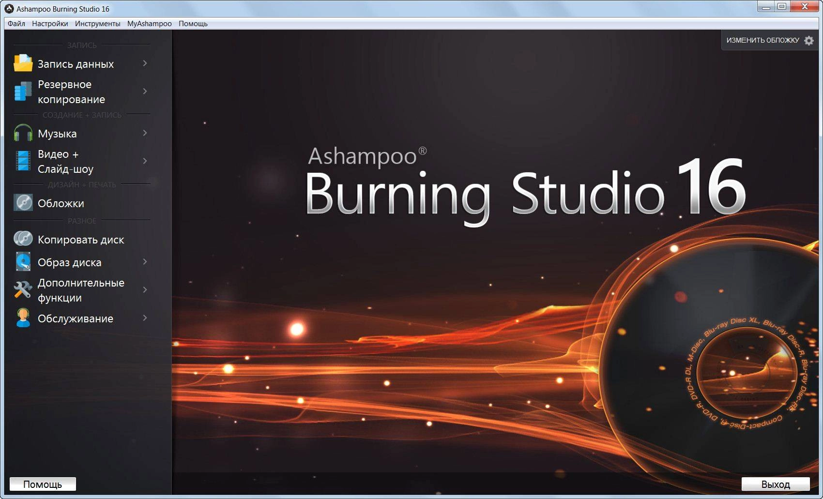823x499 pixels.
Task: Click the Образ диска image icon
Action: [x=23, y=262]
